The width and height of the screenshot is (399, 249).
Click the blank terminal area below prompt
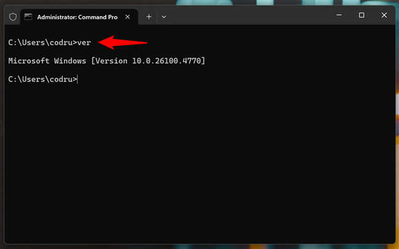click(197, 166)
